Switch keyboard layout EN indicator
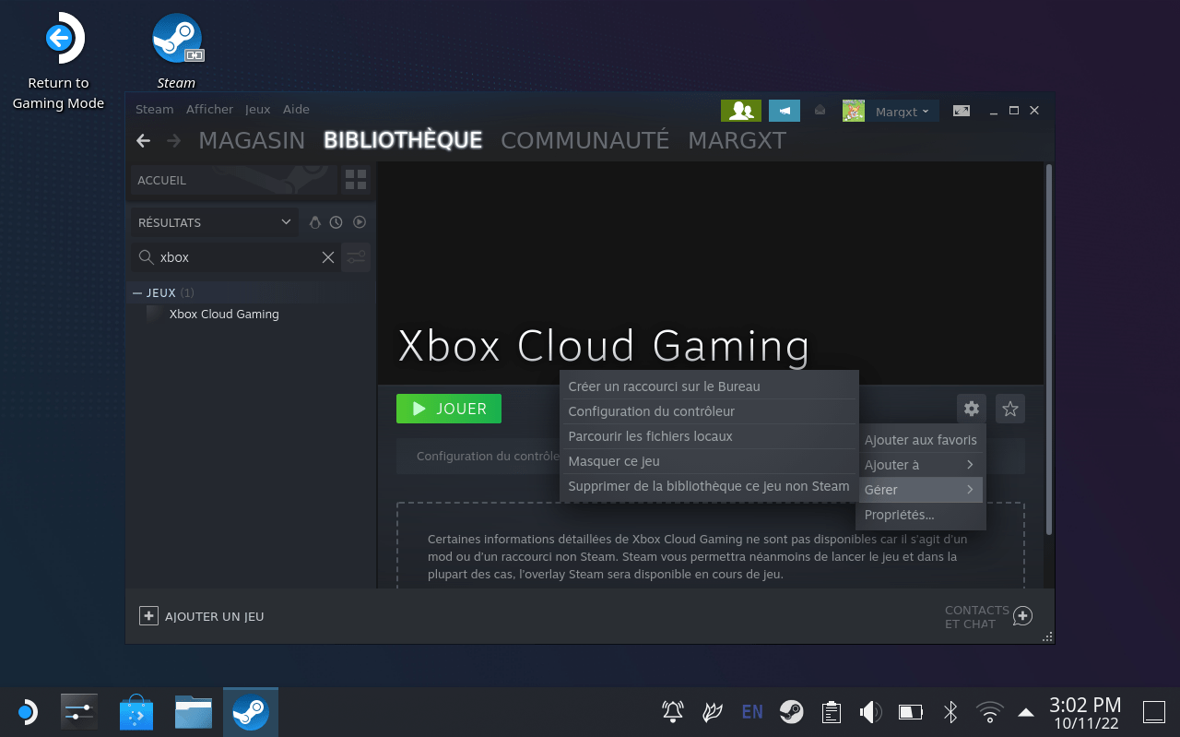 pyautogui.click(x=752, y=712)
